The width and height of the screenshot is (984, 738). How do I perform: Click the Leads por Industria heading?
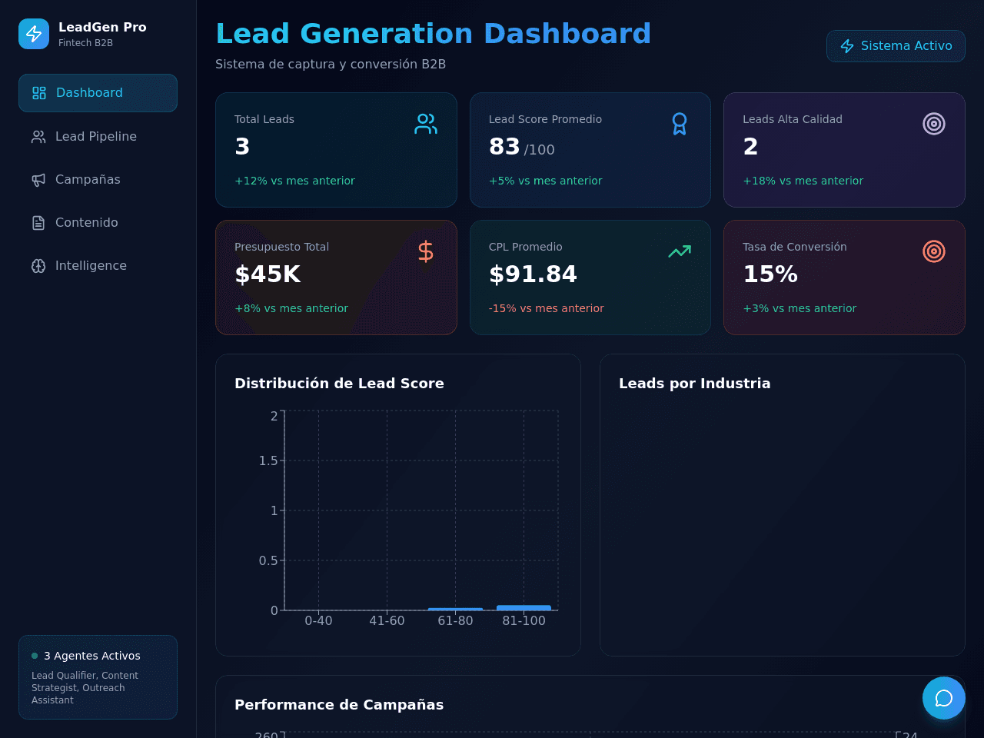click(x=694, y=384)
